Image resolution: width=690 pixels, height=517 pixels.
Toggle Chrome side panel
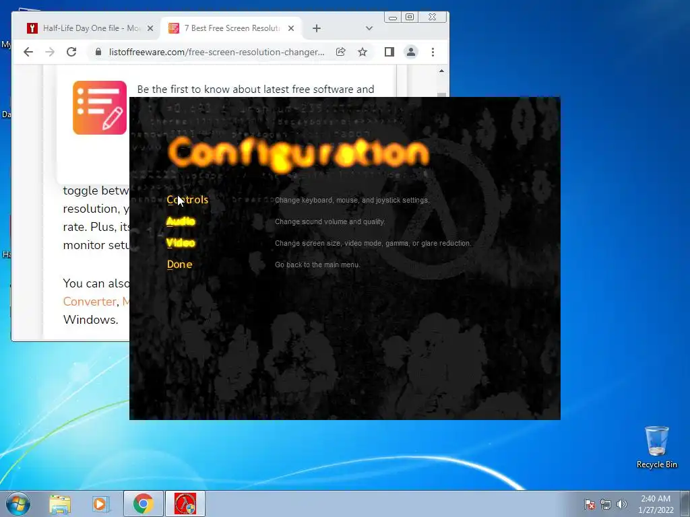(389, 52)
